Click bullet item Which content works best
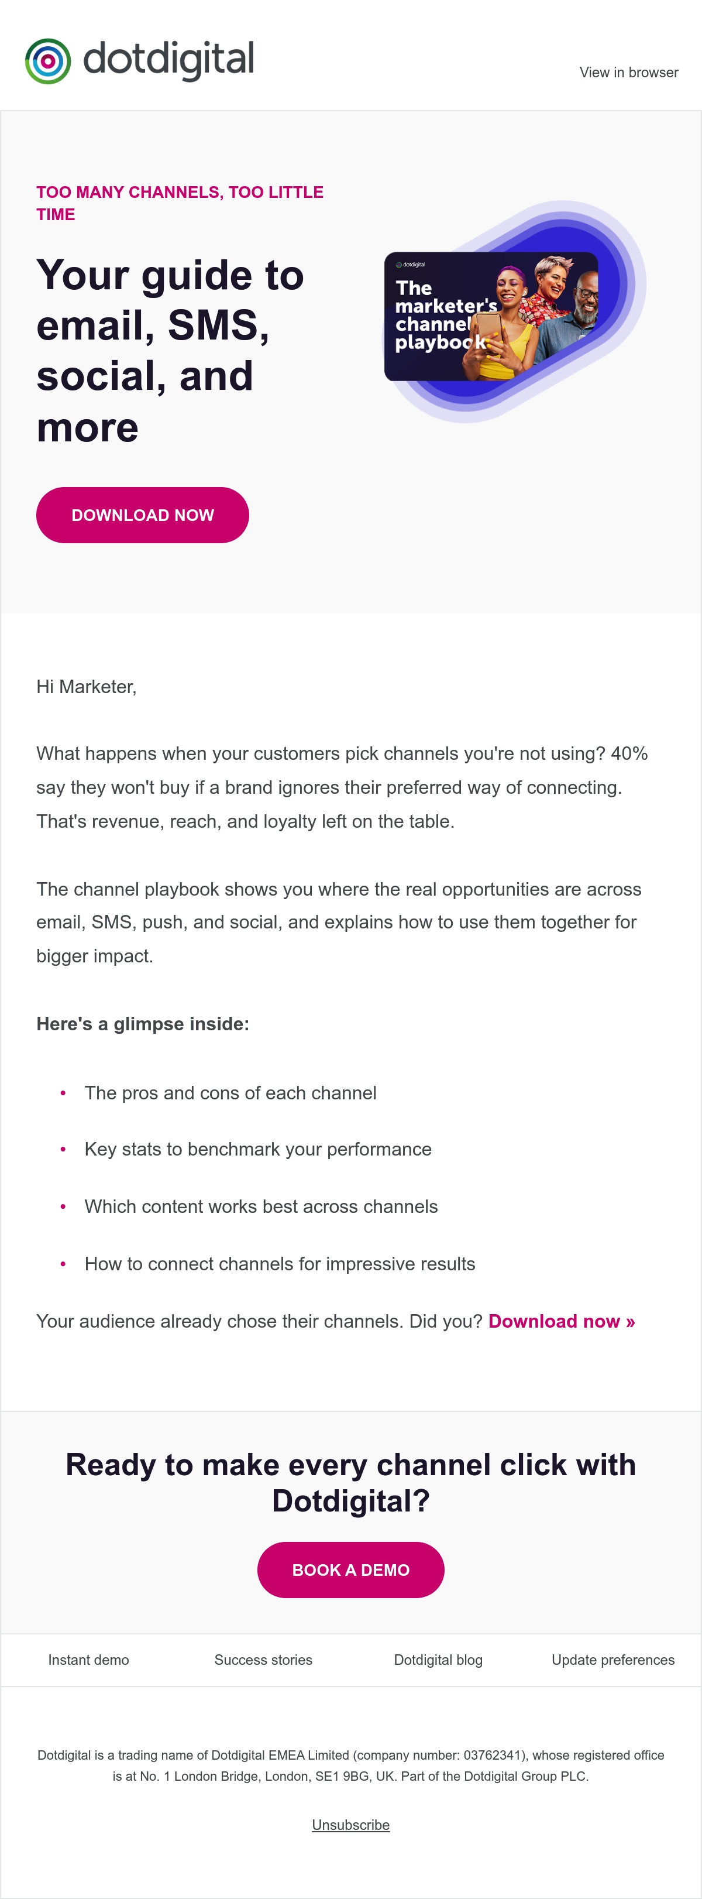The width and height of the screenshot is (702, 1899). (x=261, y=1206)
